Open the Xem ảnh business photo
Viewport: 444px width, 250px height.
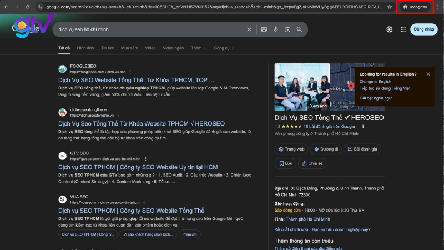[302, 87]
